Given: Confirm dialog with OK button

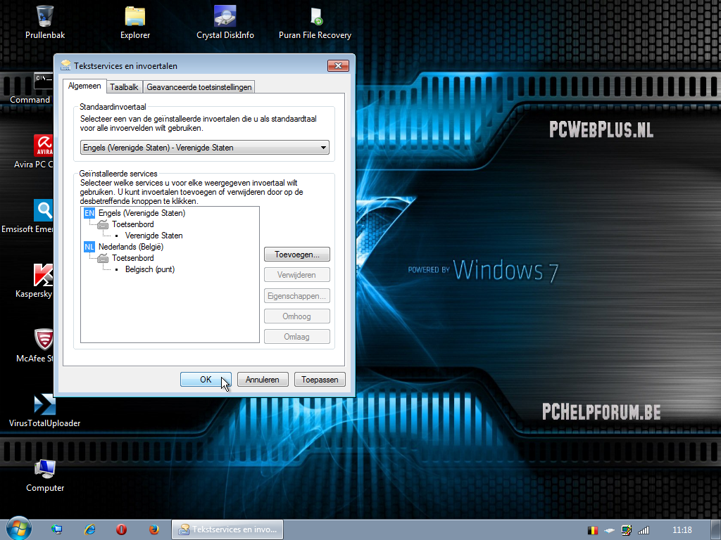Looking at the screenshot, I should click(x=206, y=379).
